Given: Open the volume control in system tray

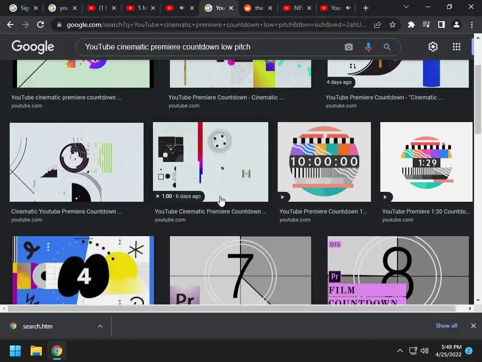Looking at the screenshot, I should pos(425,351).
